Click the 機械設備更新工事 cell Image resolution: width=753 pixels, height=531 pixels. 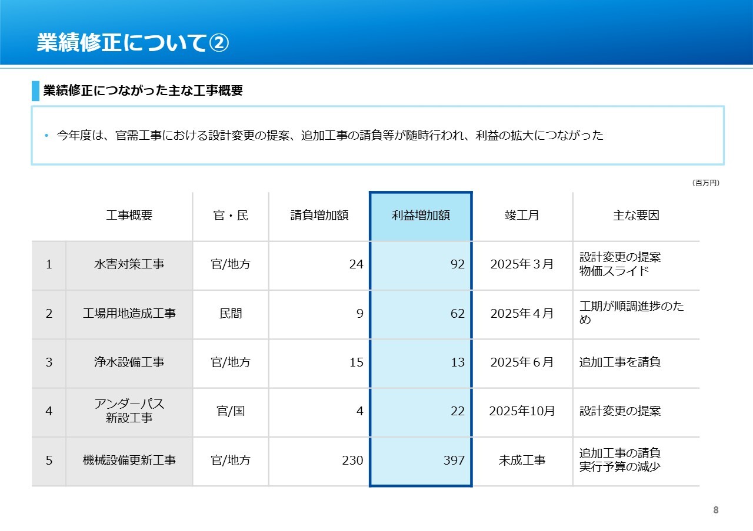pos(129,461)
